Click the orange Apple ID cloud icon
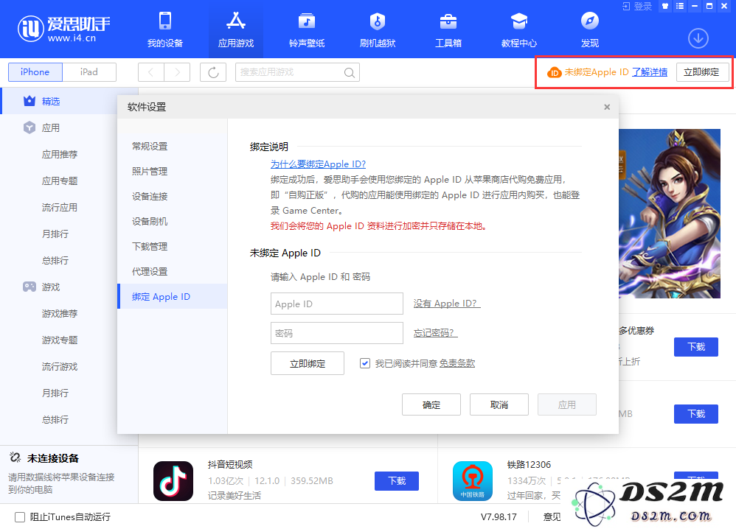 (x=555, y=72)
